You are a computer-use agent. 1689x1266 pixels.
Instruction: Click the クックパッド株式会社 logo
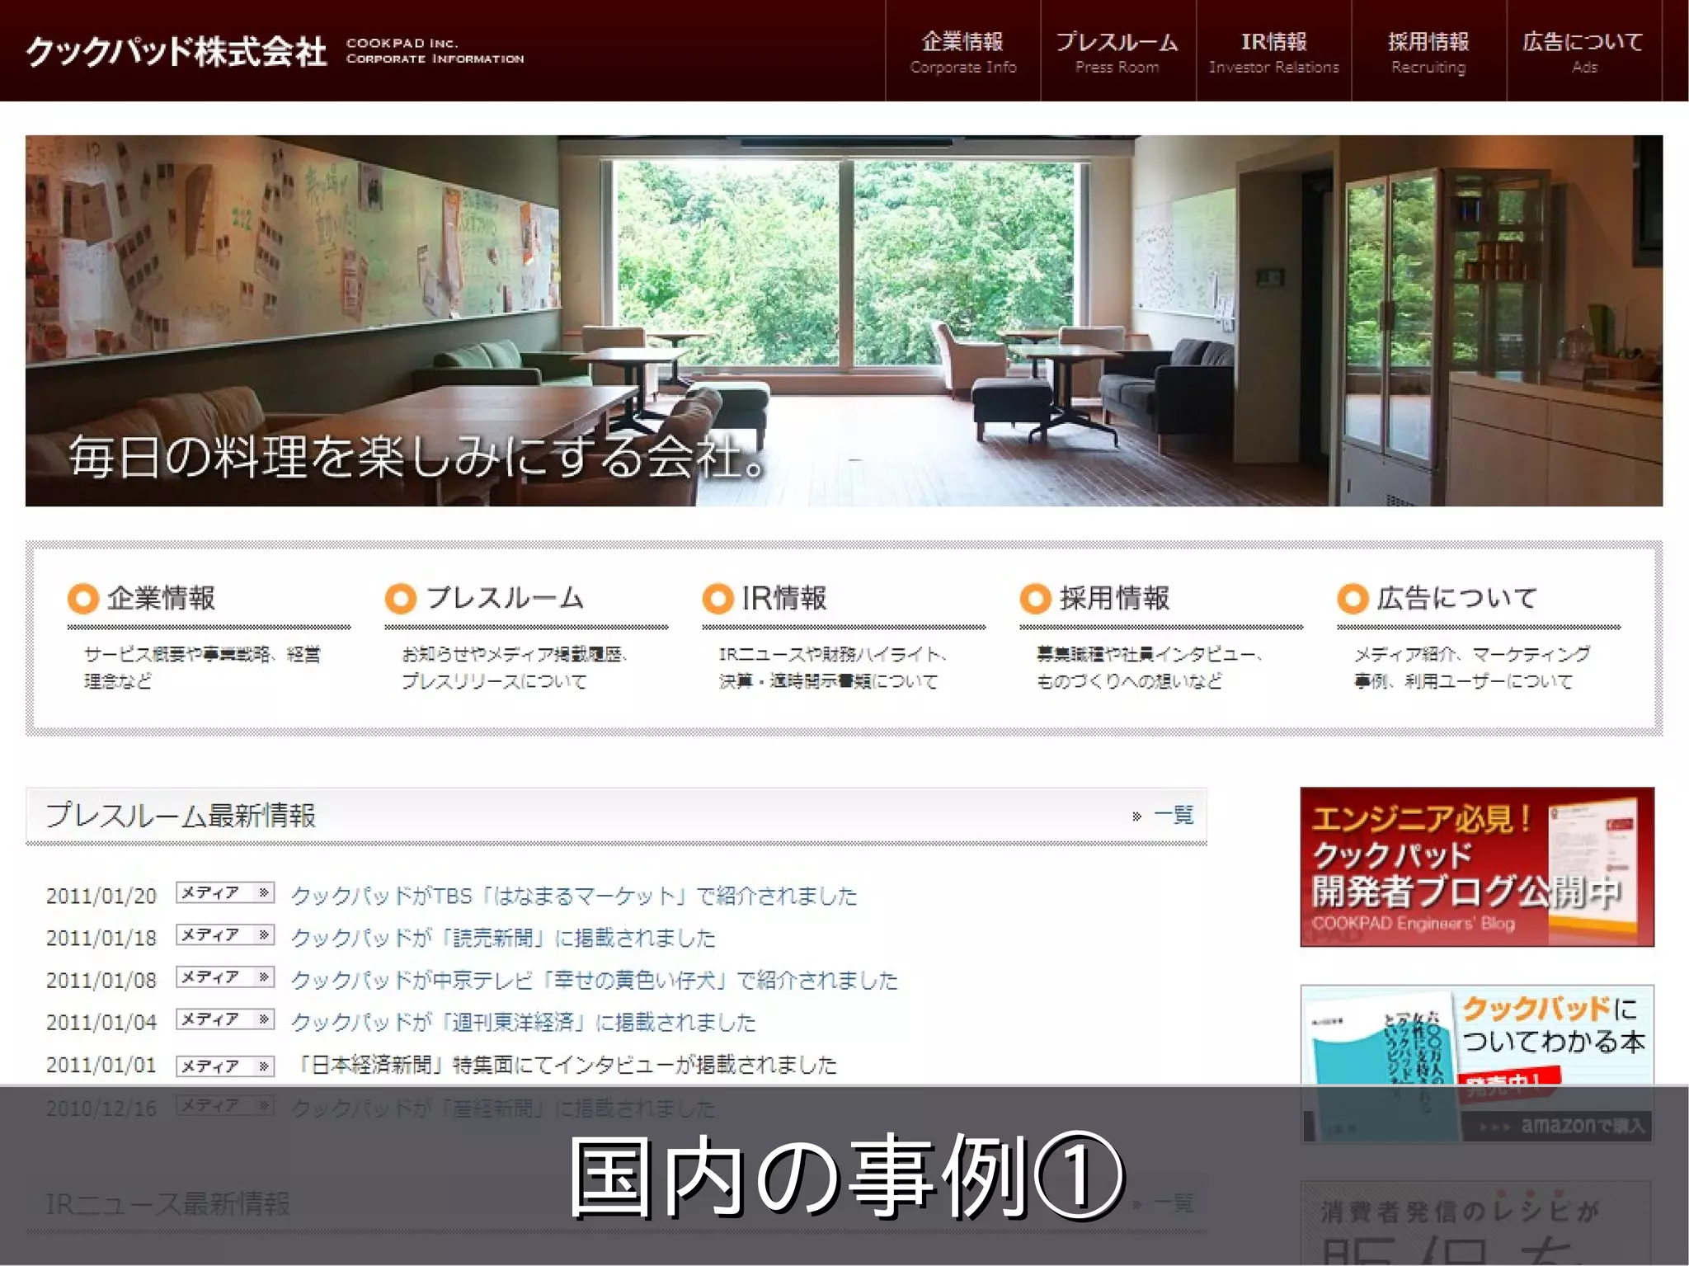[x=176, y=51]
